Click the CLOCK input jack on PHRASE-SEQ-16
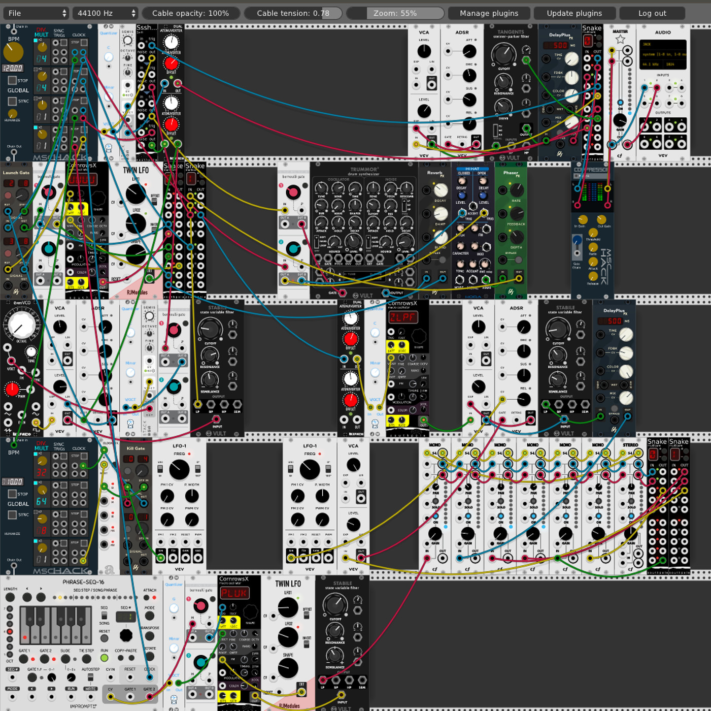This screenshot has height=711, width=711. (x=150, y=677)
